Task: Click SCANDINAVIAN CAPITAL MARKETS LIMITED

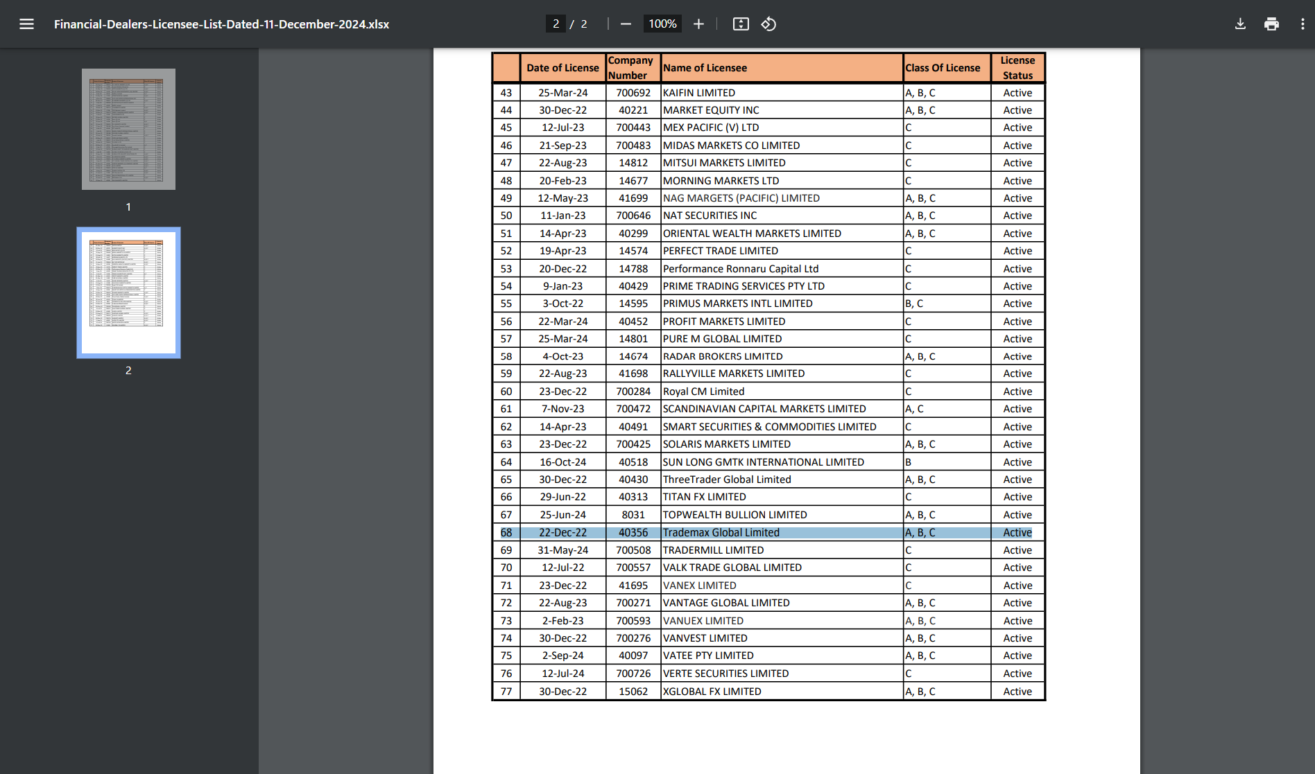Action: (x=764, y=409)
